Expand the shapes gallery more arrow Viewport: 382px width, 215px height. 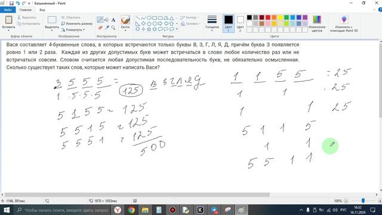pos(177,29)
